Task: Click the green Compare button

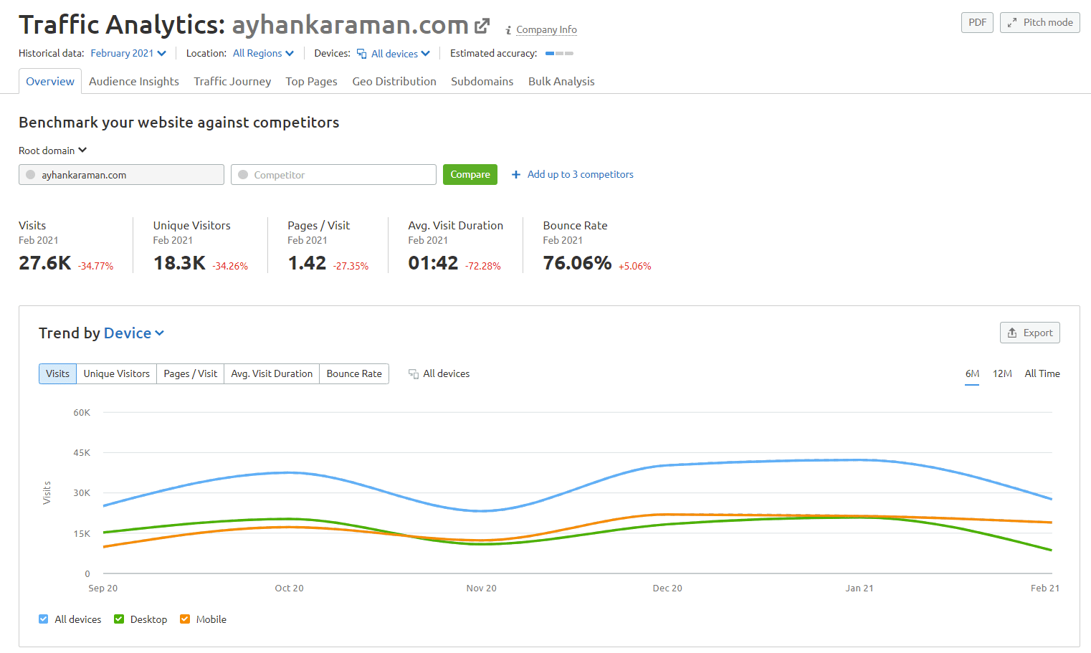Action: click(x=470, y=175)
